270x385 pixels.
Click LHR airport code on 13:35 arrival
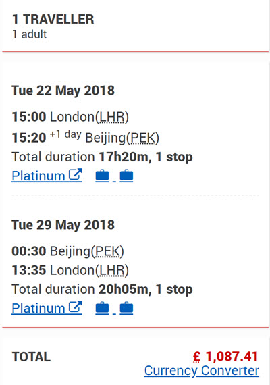click(111, 270)
